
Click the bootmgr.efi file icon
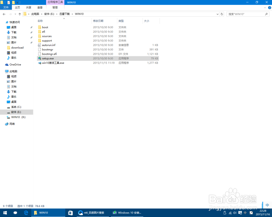[x=39, y=54]
